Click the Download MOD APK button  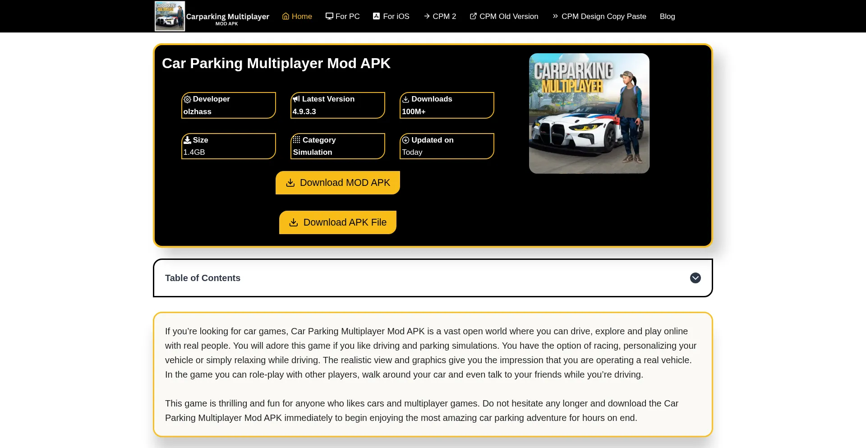click(338, 183)
